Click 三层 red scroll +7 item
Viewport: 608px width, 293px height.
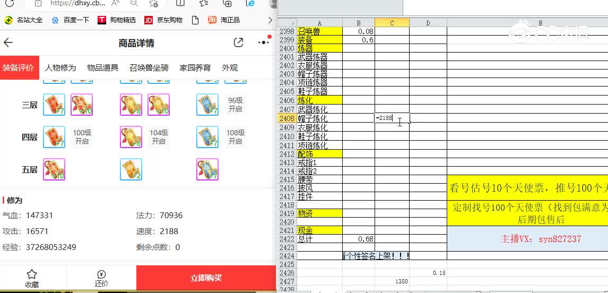click(54, 105)
